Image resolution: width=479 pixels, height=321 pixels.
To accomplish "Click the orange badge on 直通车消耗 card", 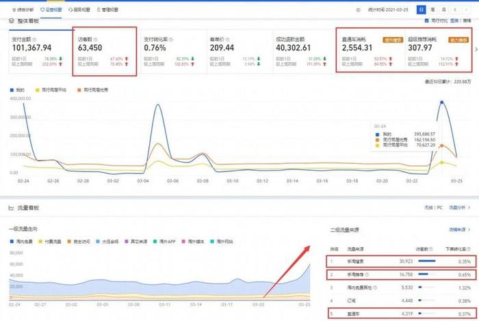I will click(x=393, y=40).
